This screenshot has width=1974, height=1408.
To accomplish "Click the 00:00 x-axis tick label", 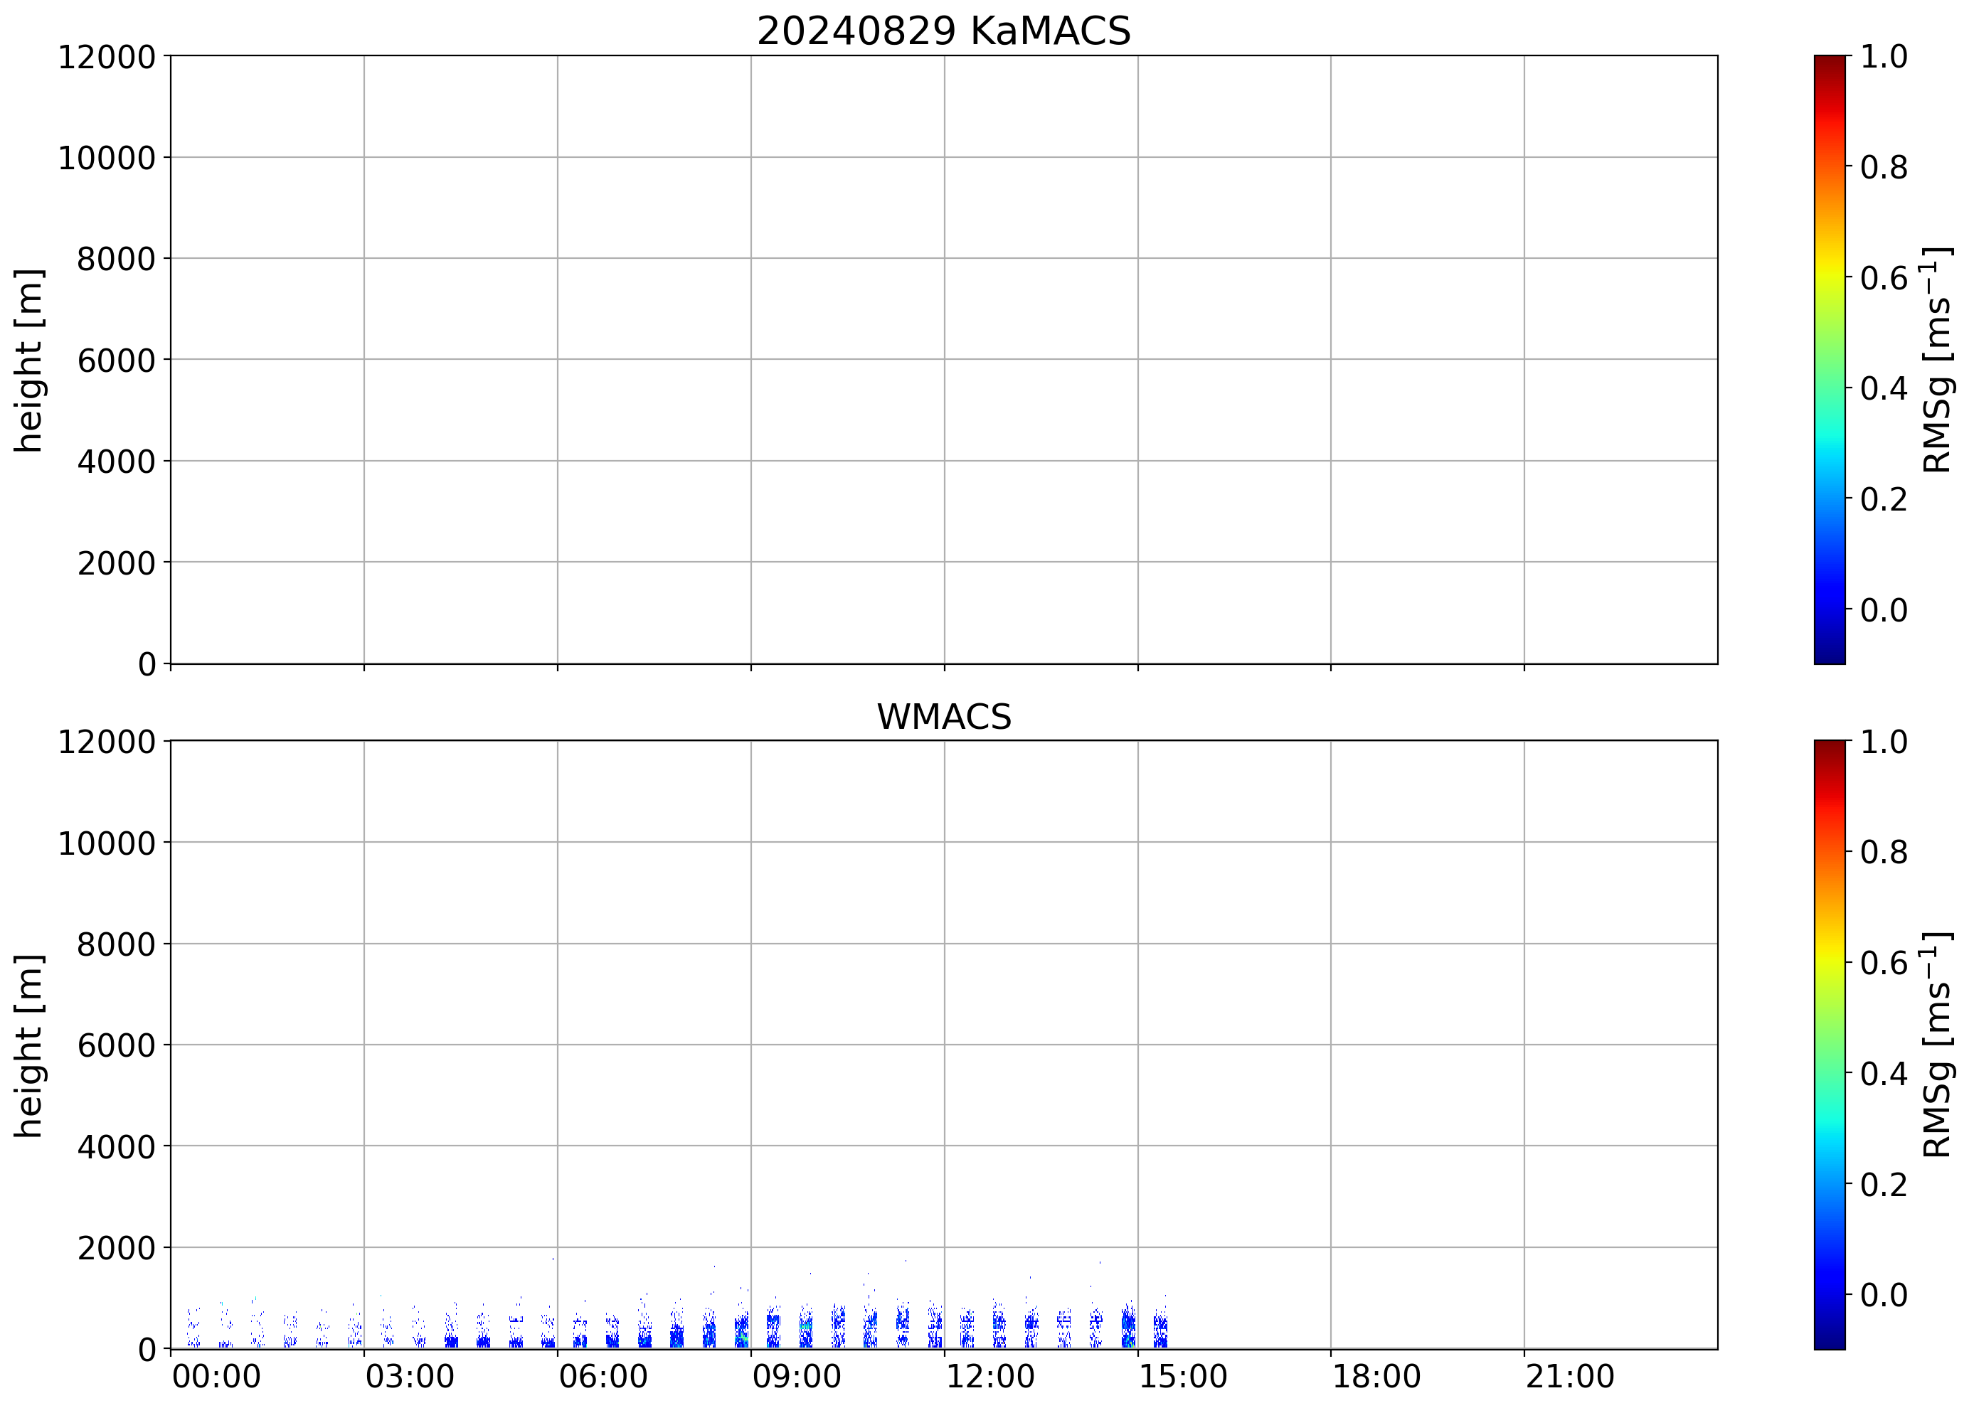I will click(x=216, y=1377).
